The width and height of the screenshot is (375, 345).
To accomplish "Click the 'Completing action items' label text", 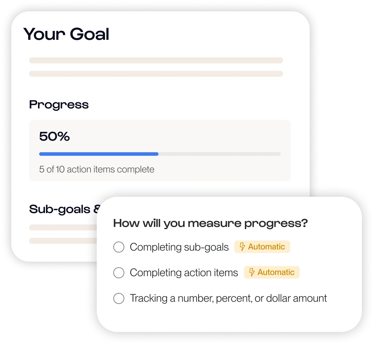I will click(184, 272).
